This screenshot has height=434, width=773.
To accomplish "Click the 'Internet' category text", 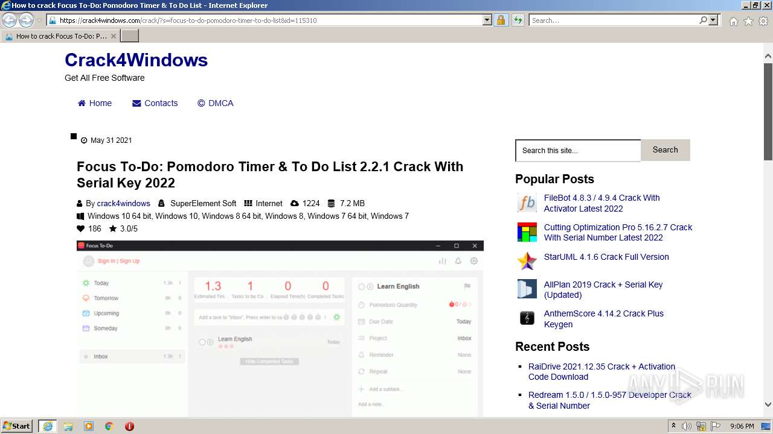I will tap(269, 203).
